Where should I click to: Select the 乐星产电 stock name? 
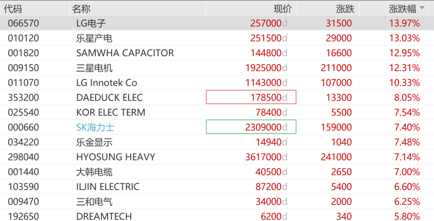(94, 38)
